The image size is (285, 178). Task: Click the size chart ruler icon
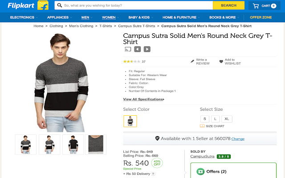pyautogui.click(x=202, y=126)
